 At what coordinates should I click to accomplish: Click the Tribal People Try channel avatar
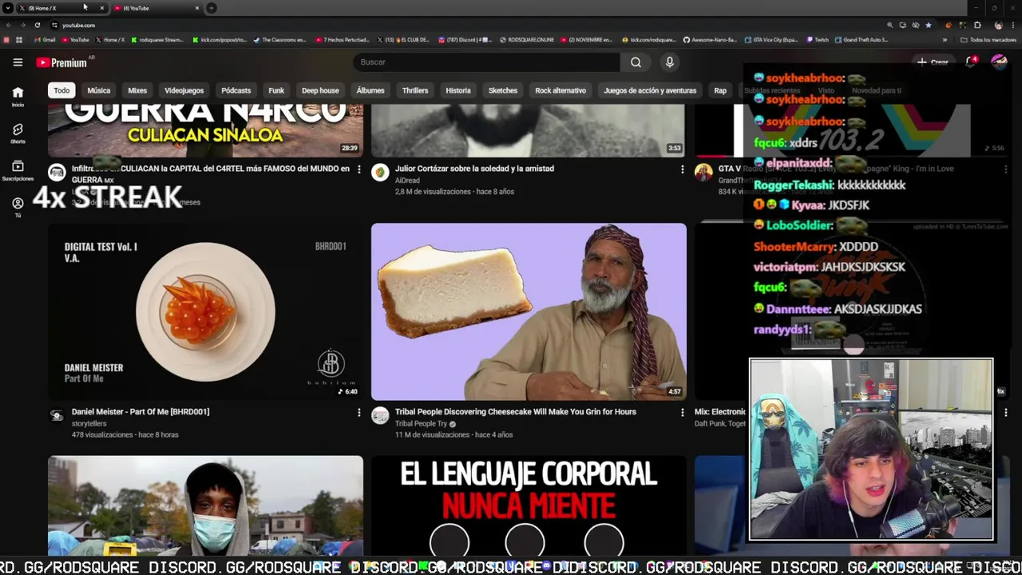pyautogui.click(x=380, y=414)
